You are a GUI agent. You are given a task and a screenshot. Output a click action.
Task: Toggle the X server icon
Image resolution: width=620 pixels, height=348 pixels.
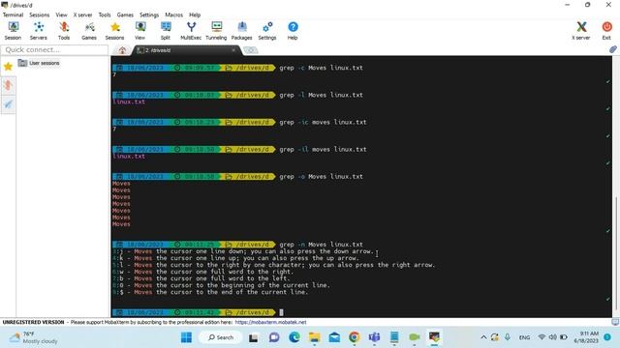[581, 31]
